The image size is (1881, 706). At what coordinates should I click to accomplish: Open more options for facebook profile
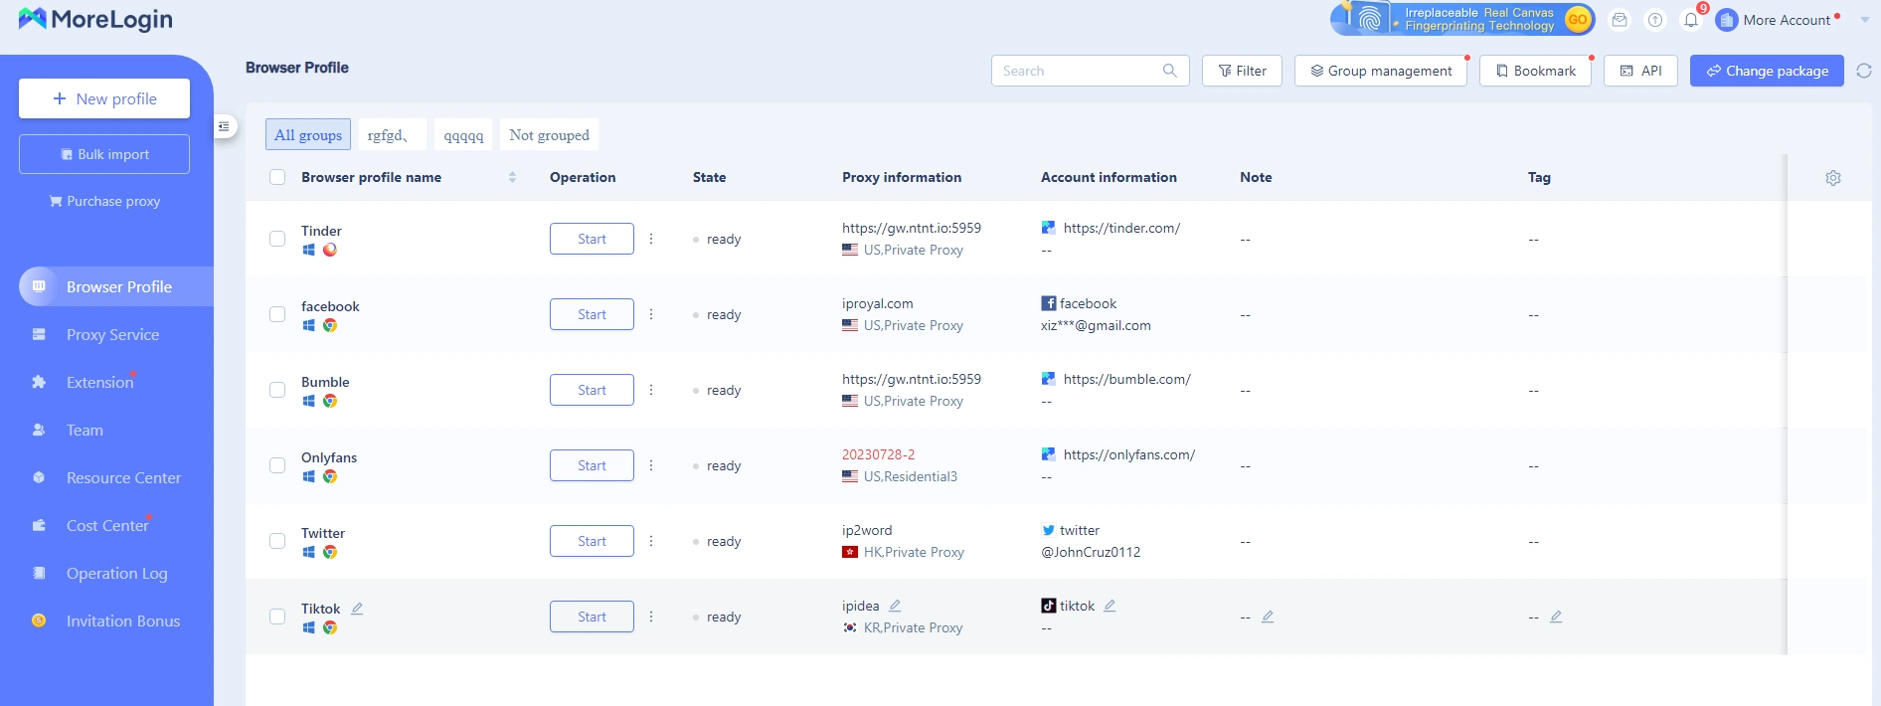click(x=651, y=314)
